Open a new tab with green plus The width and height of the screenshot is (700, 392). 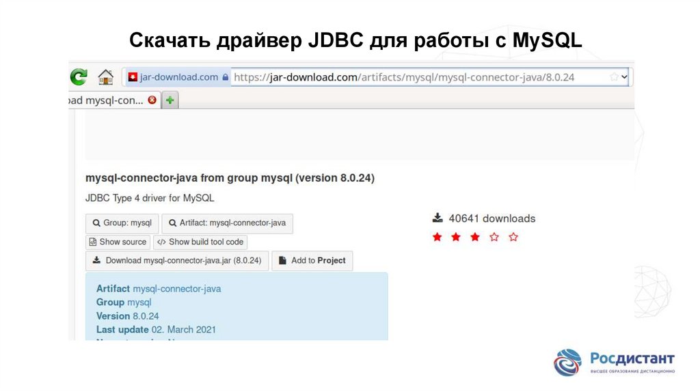coord(170,100)
